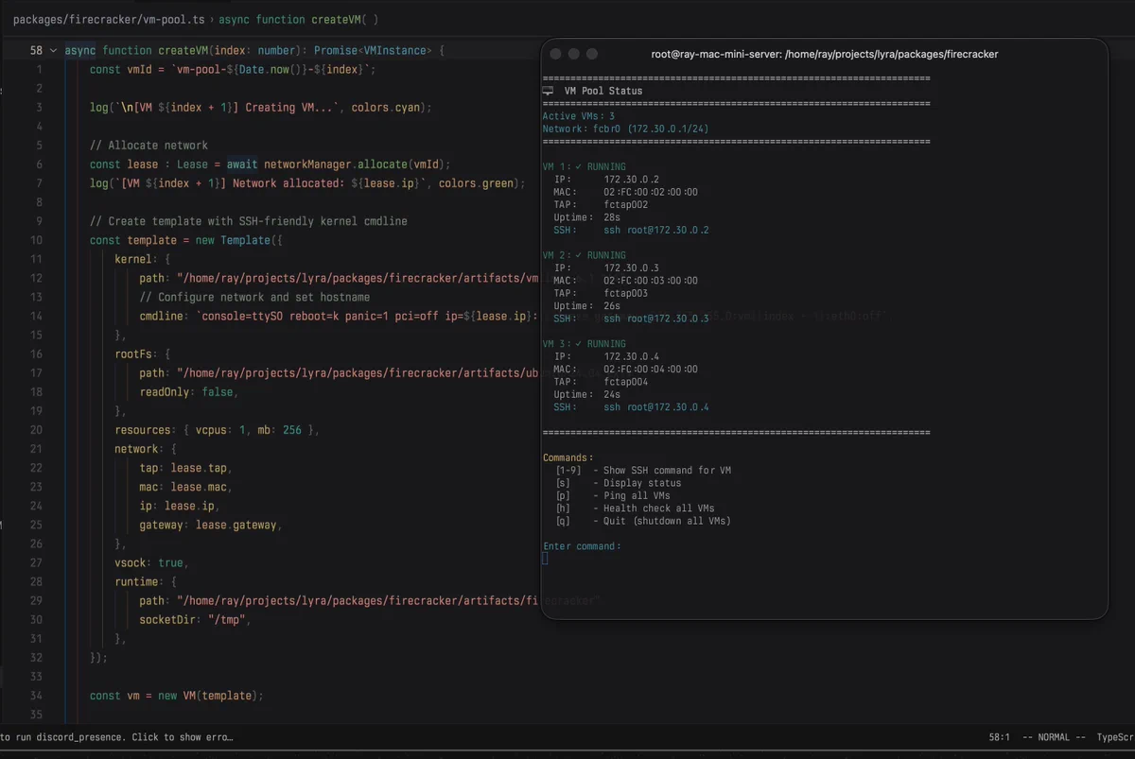The width and height of the screenshot is (1135, 759).
Task: Click '[q] - Quit (shutdown all VMs)' line
Action: (x=643, y=521)
